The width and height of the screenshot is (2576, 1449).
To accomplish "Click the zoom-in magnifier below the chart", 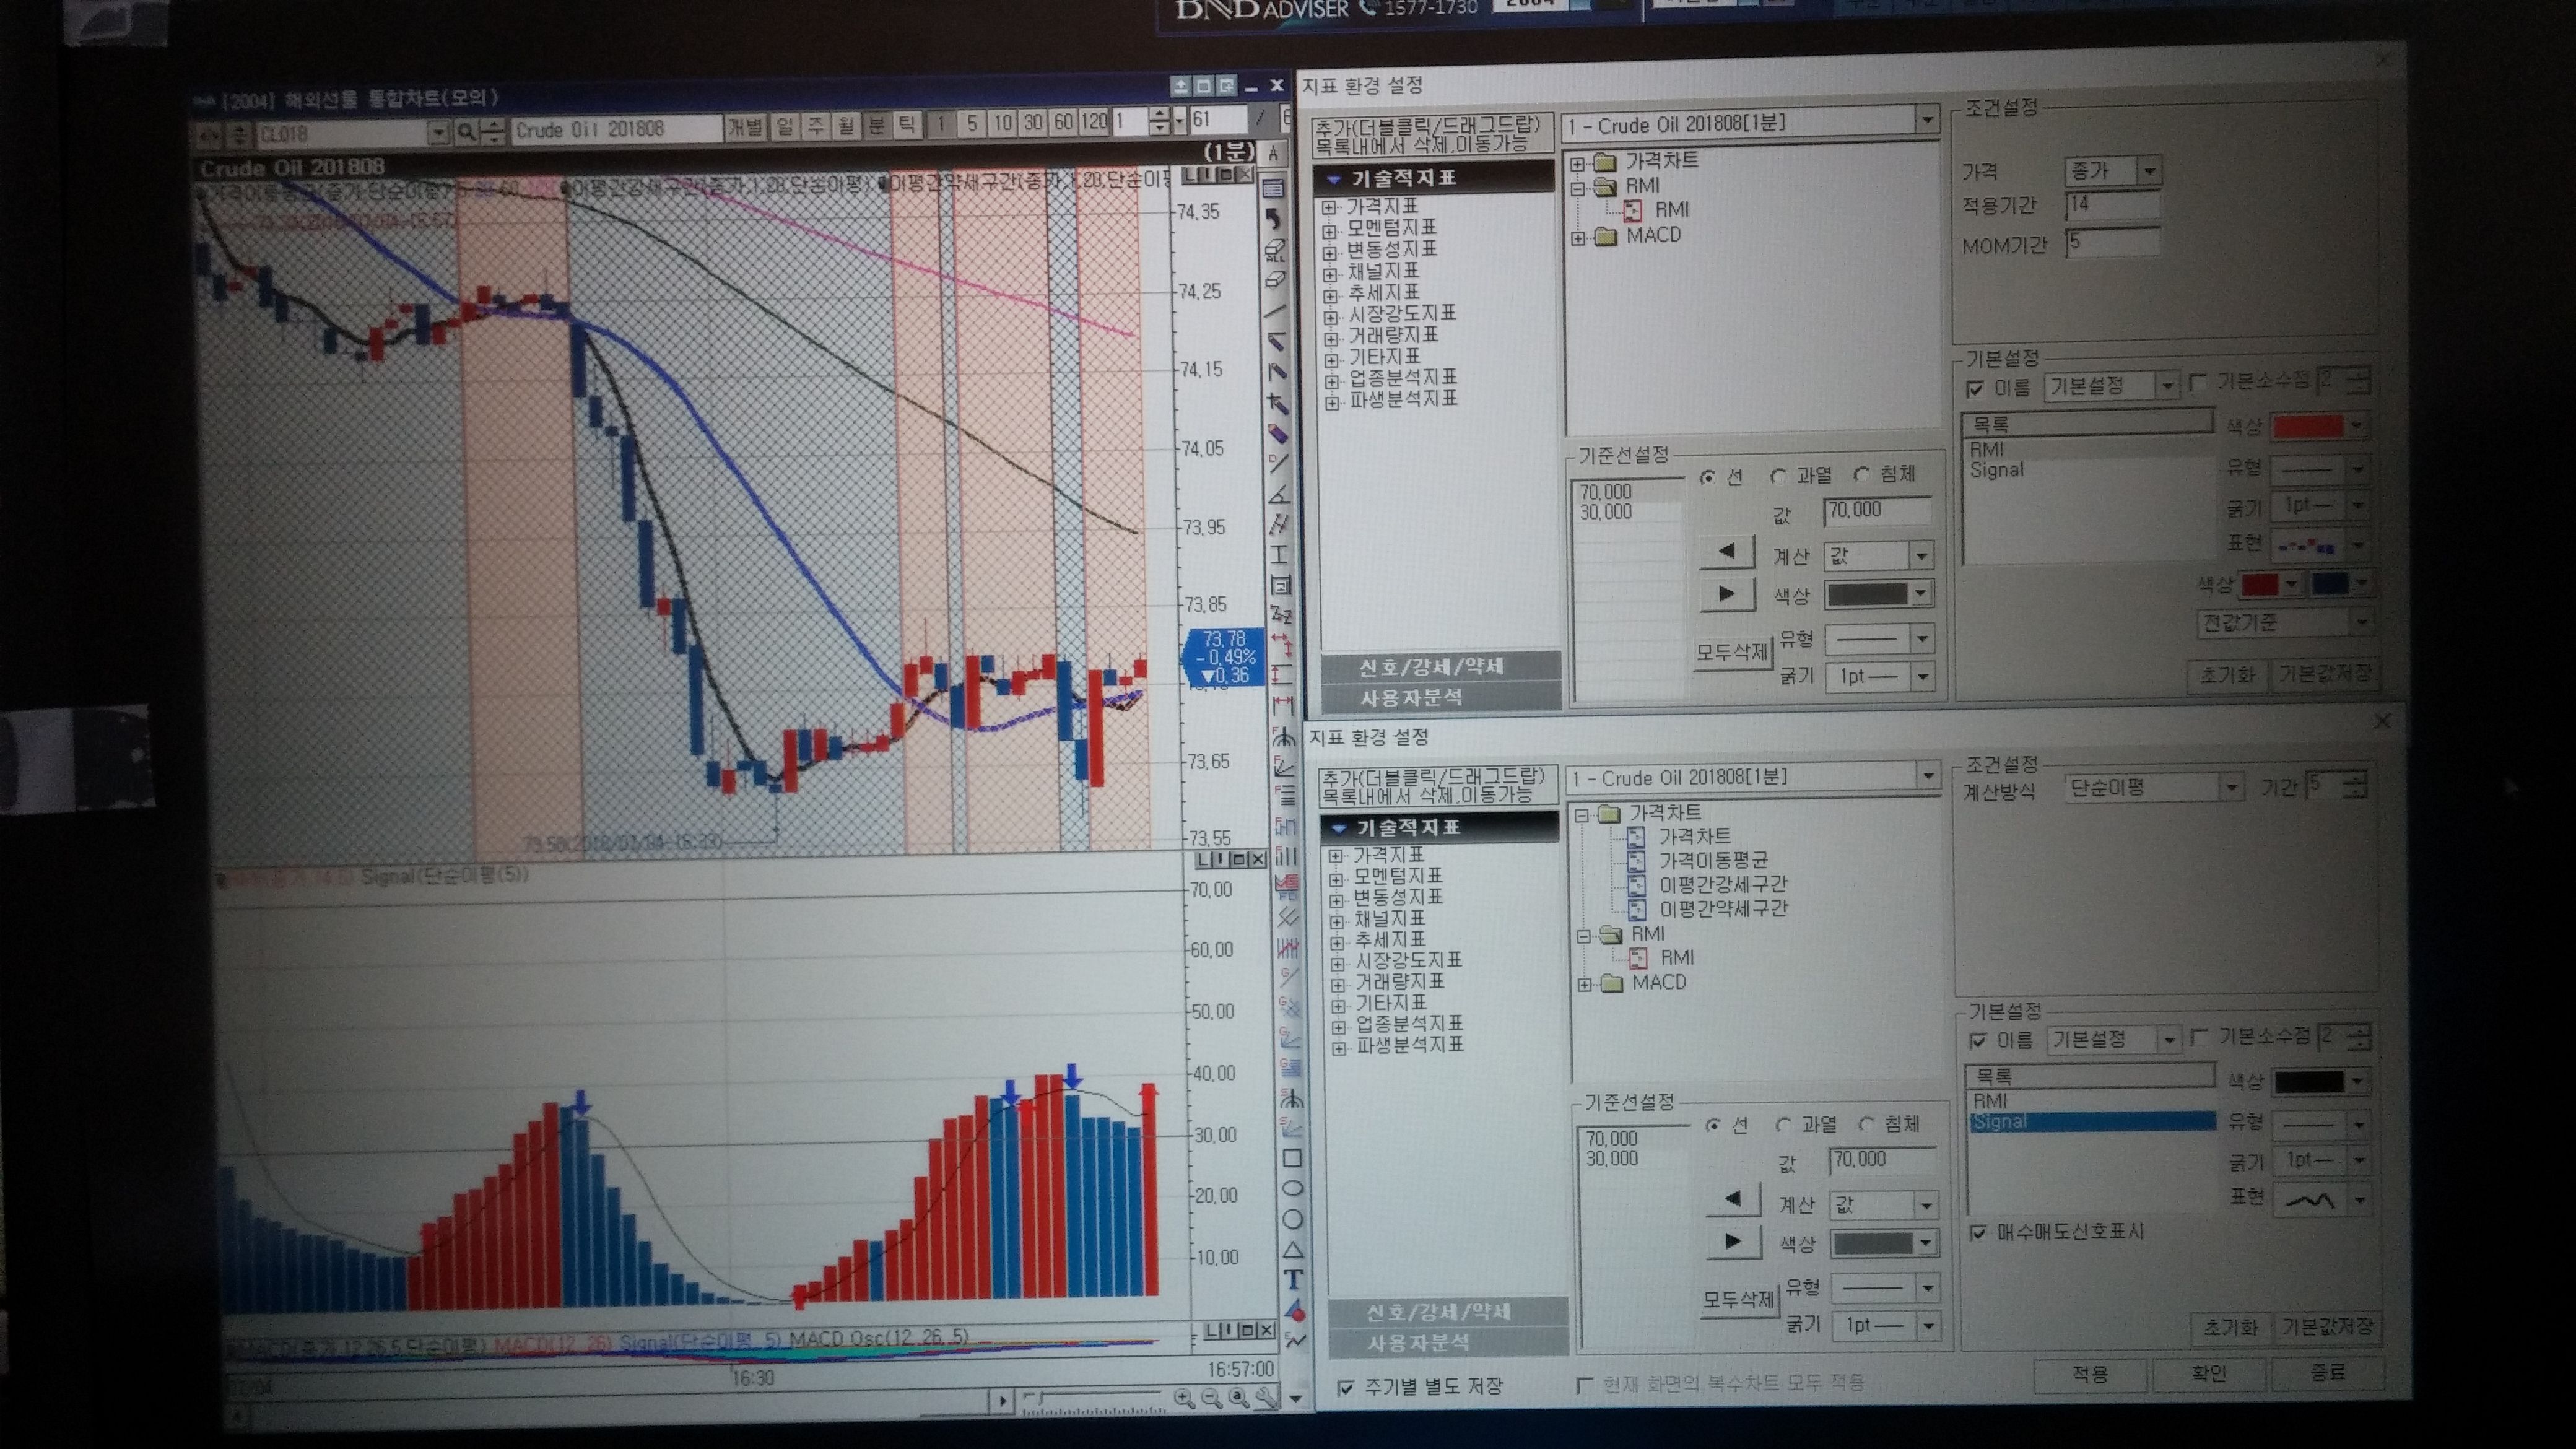I will [1184, 1398].
